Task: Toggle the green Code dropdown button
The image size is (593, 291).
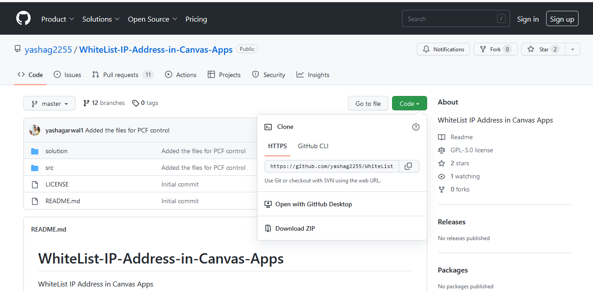Action: point(410,104)
